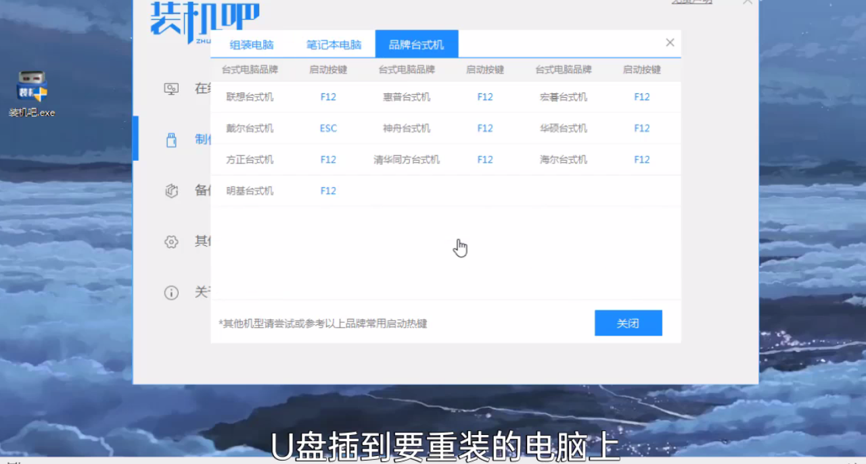
Task: Select the backup sidebar icon
Action: [171, 190]
